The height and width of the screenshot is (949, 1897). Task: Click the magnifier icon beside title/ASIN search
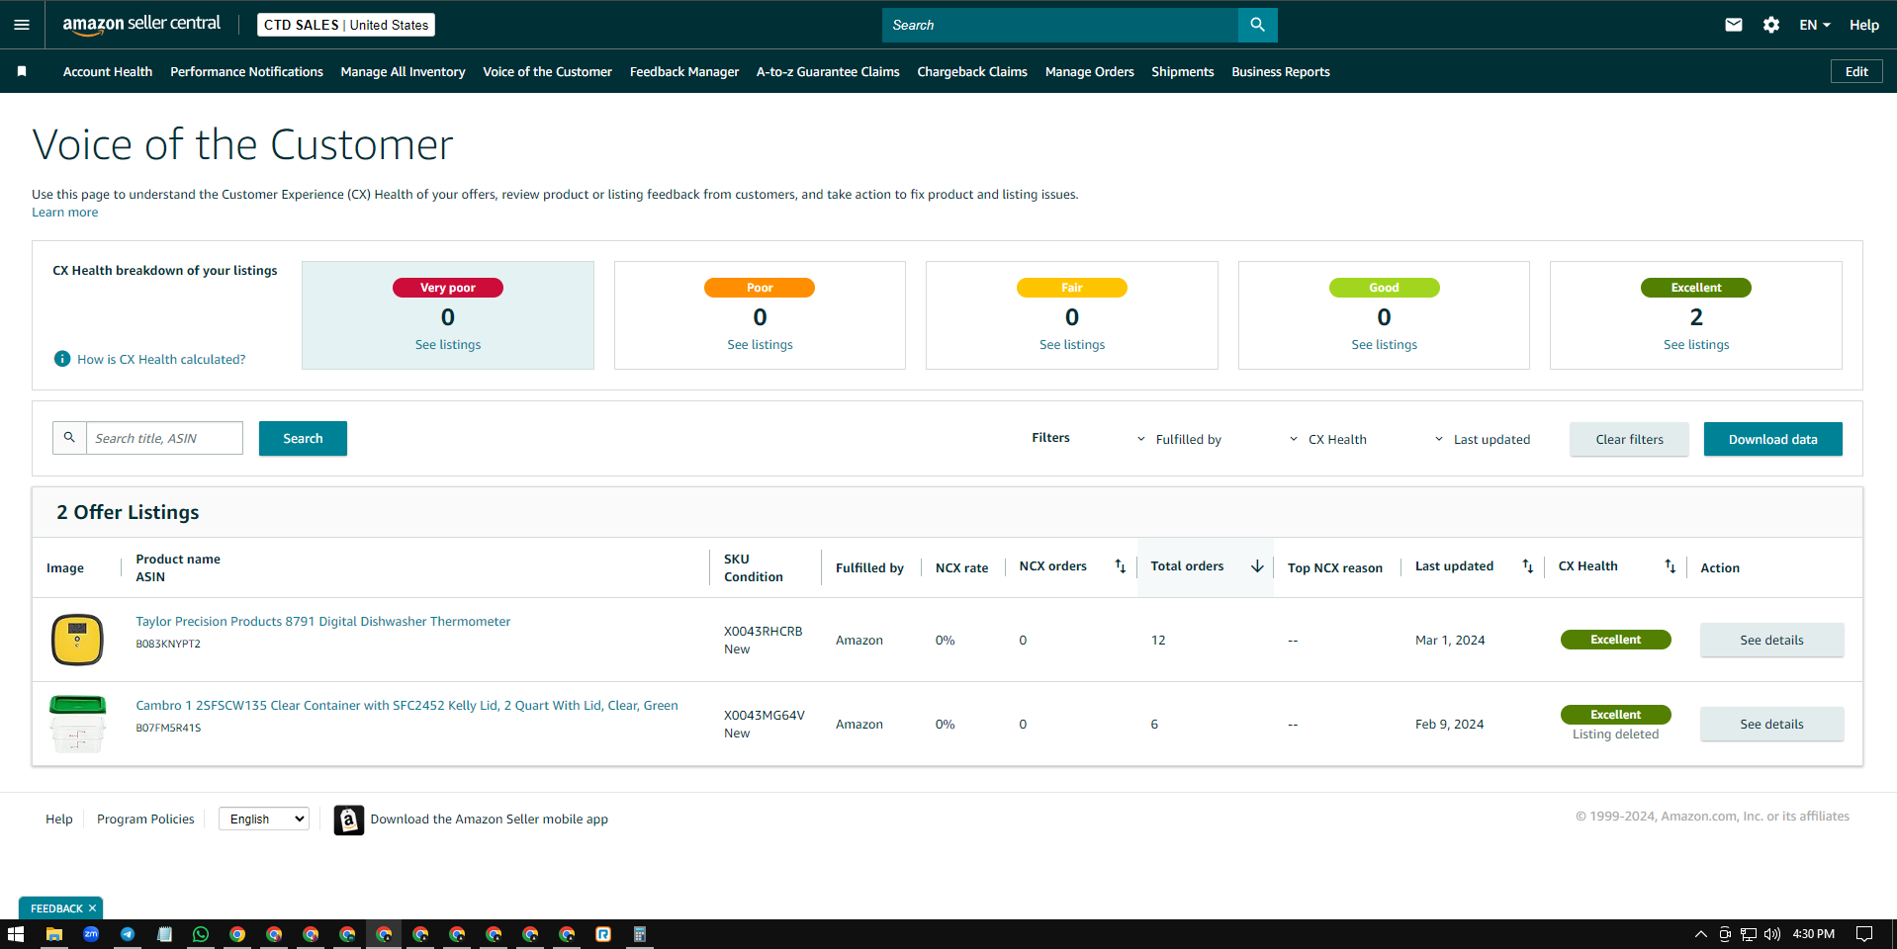point(69,438)
